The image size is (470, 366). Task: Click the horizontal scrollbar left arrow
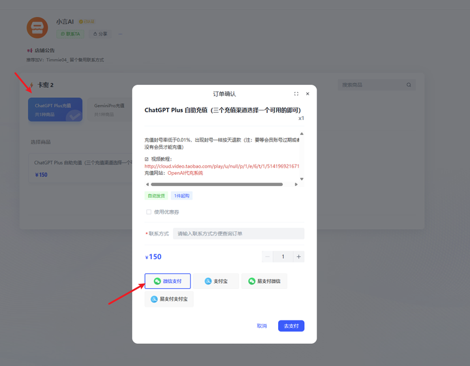pyautogui.click(x=147, y=185)
